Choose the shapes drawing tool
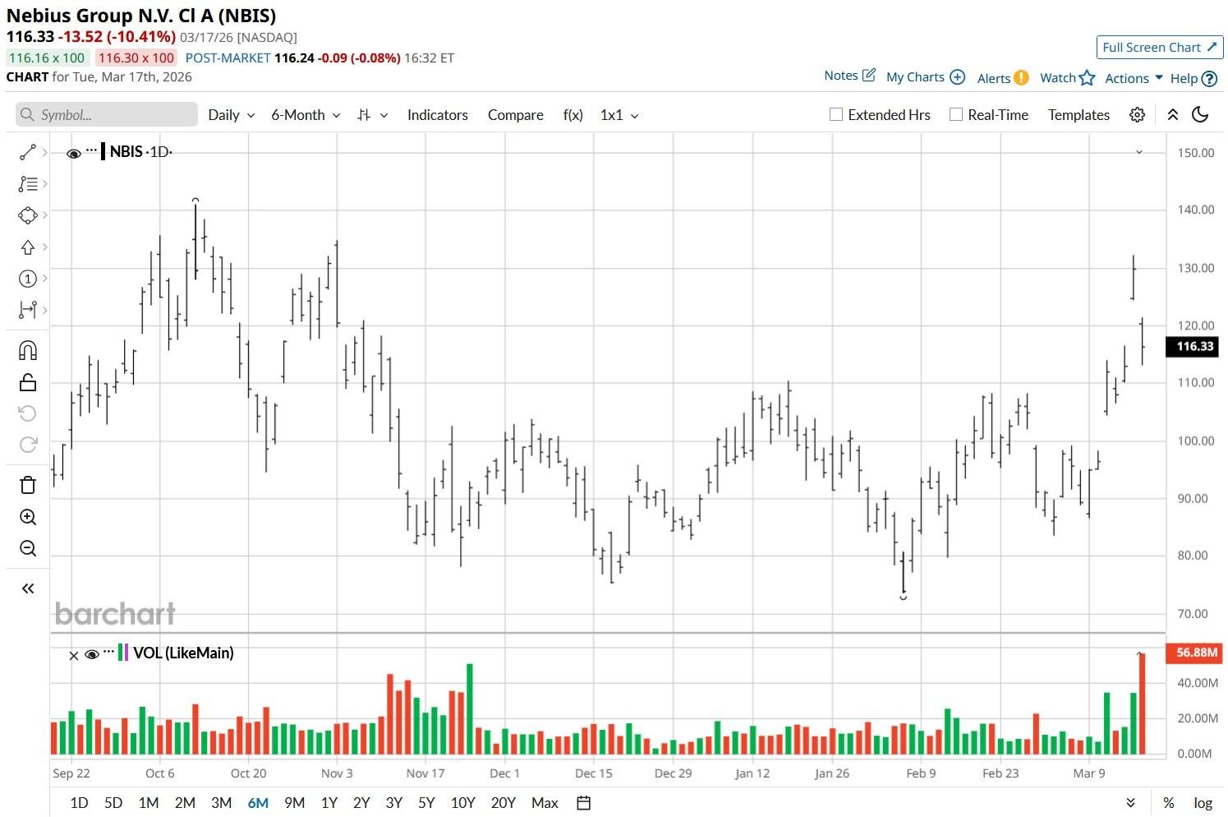This screenshot has height=817, width=1228. coord(27,215)
